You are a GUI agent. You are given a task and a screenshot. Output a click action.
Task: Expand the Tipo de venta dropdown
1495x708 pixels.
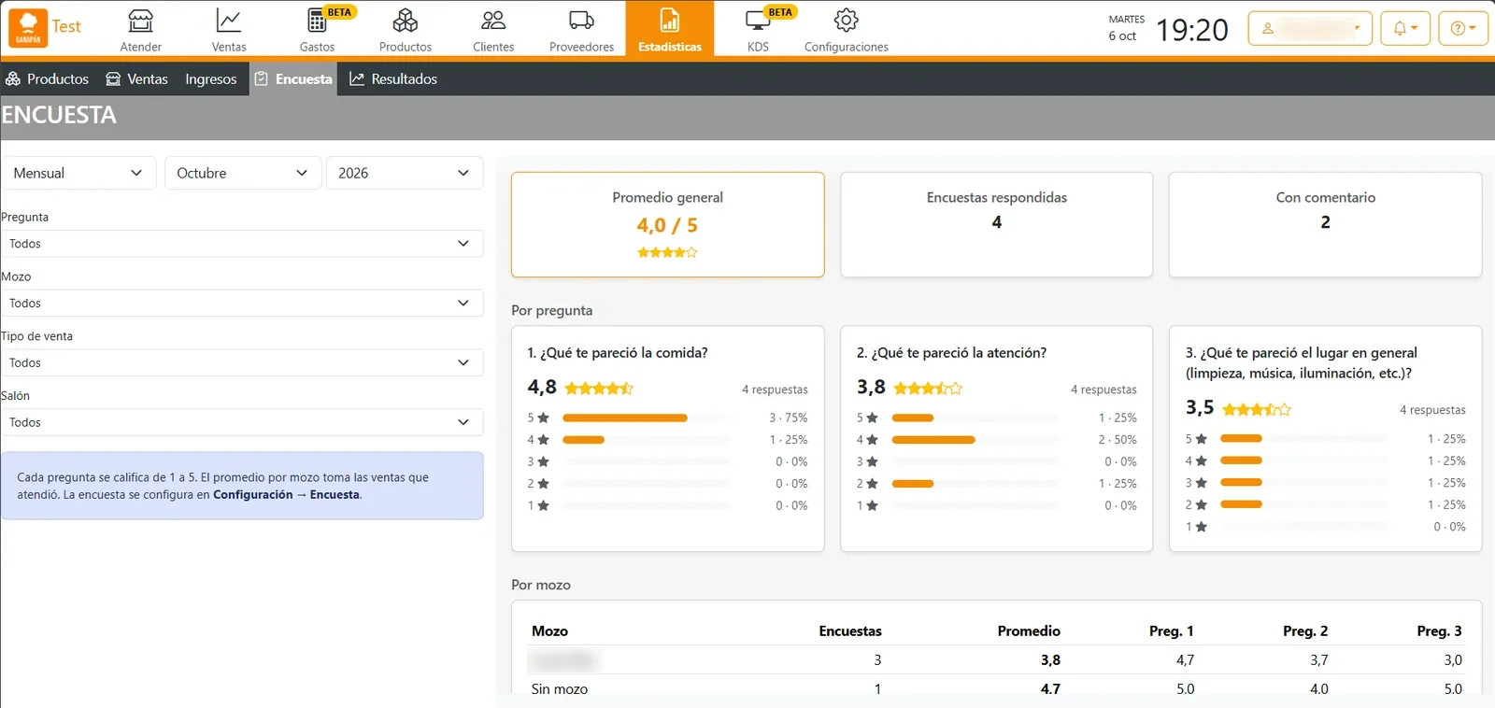[242, 363]
